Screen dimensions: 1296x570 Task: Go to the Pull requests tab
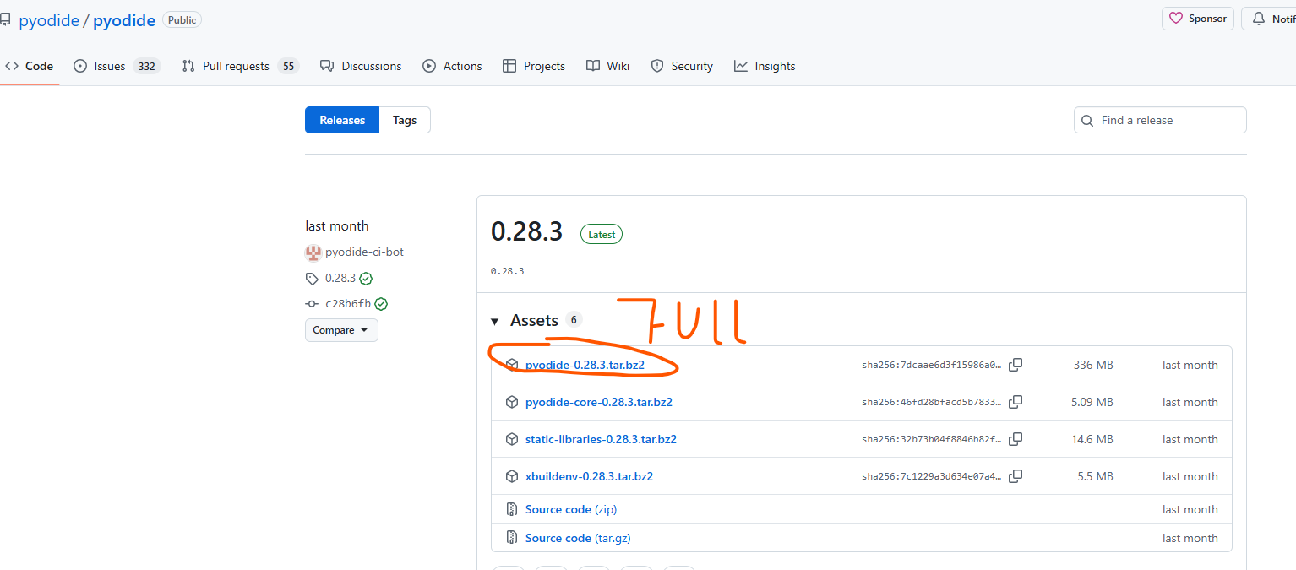pyautogui.click(x=236, y=66)
